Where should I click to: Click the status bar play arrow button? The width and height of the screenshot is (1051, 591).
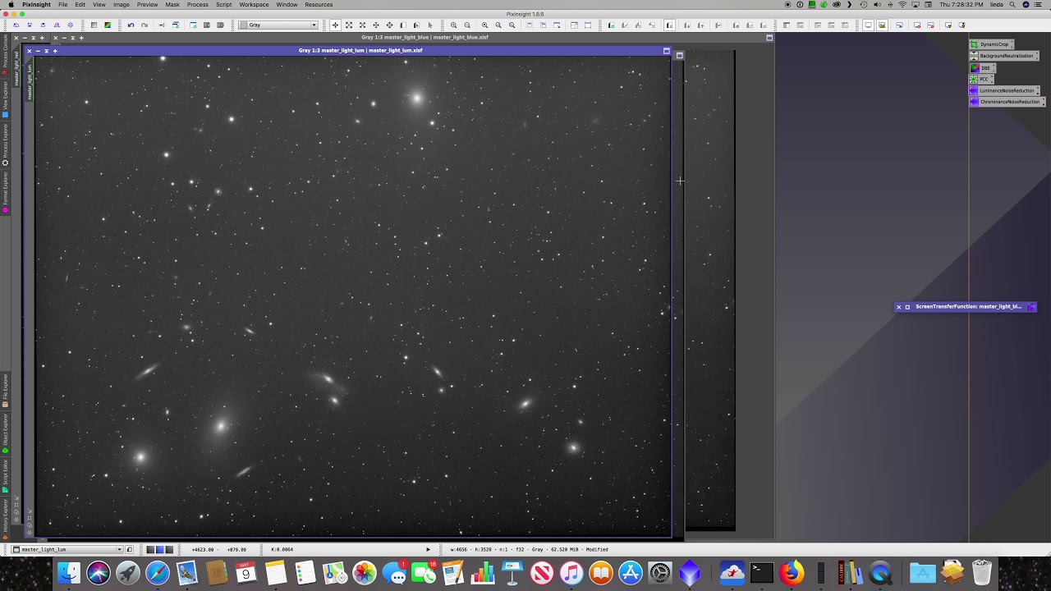pyautogui.click(x=428, y=549)
